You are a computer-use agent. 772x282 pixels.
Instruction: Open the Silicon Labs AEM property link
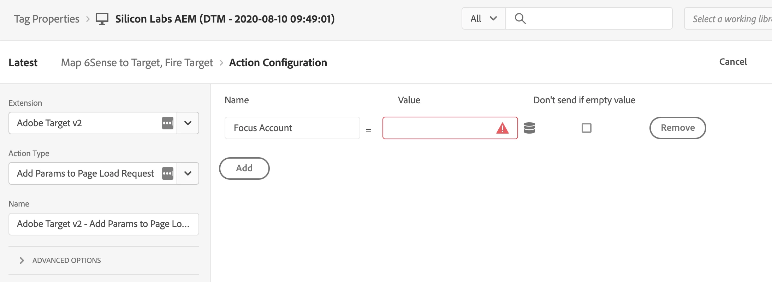[225, 19]
